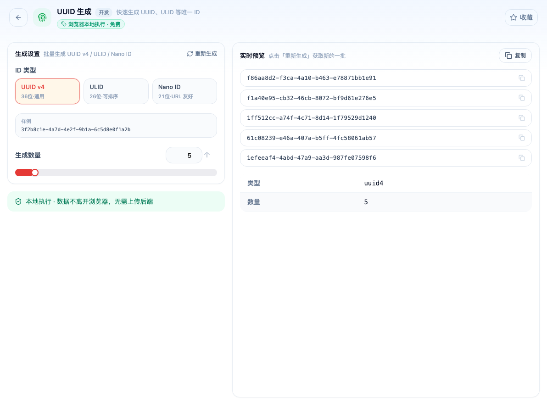Select the UUID v4 type option

point(47,91)
